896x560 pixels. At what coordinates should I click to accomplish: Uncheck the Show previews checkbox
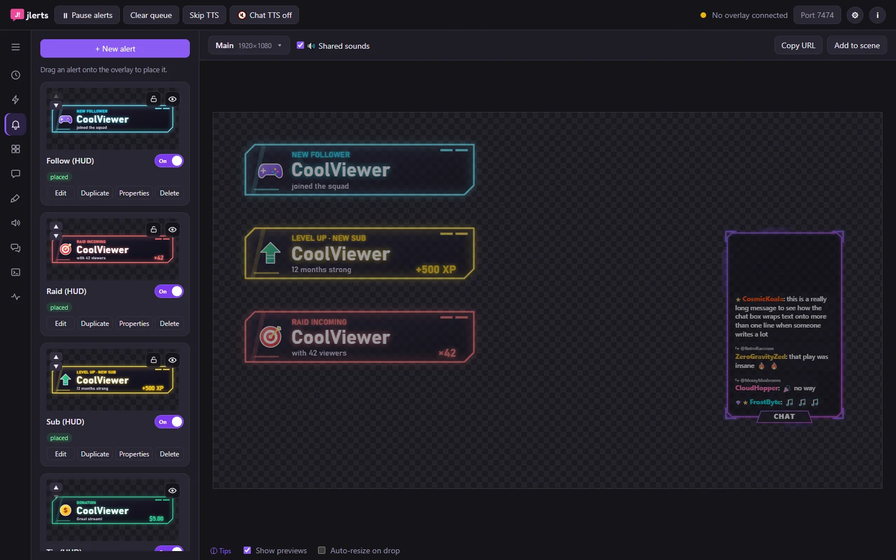coord(248,550)
